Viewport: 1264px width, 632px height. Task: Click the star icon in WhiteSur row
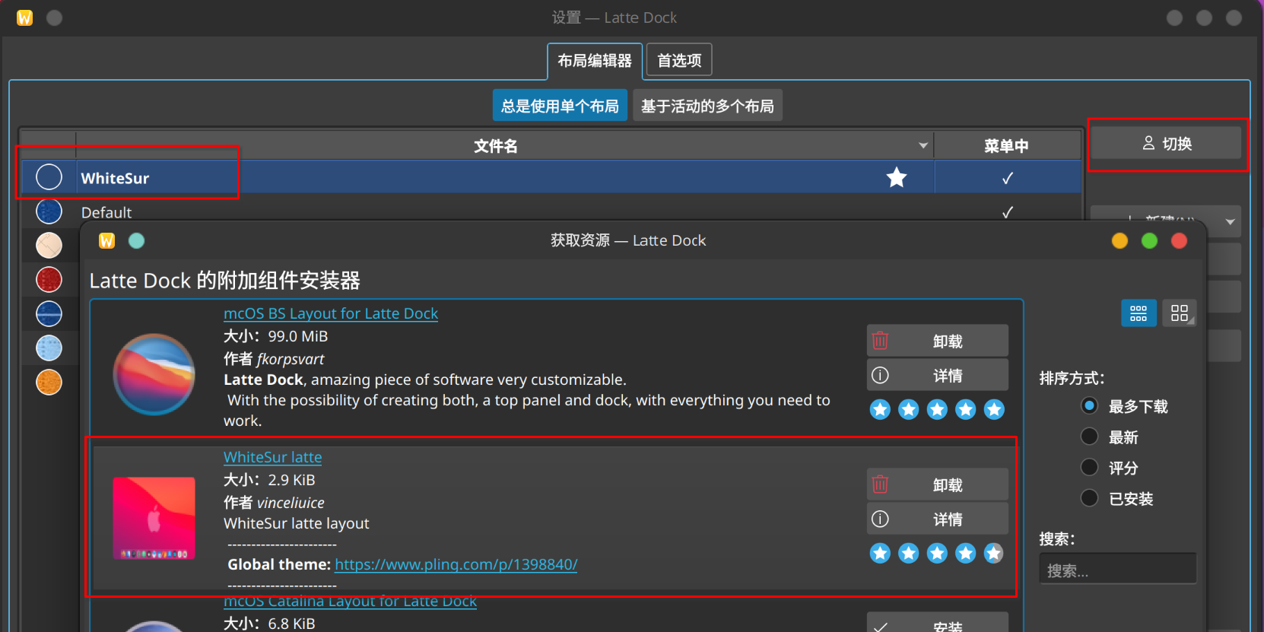pyautogui.click(x=897, y=177)
